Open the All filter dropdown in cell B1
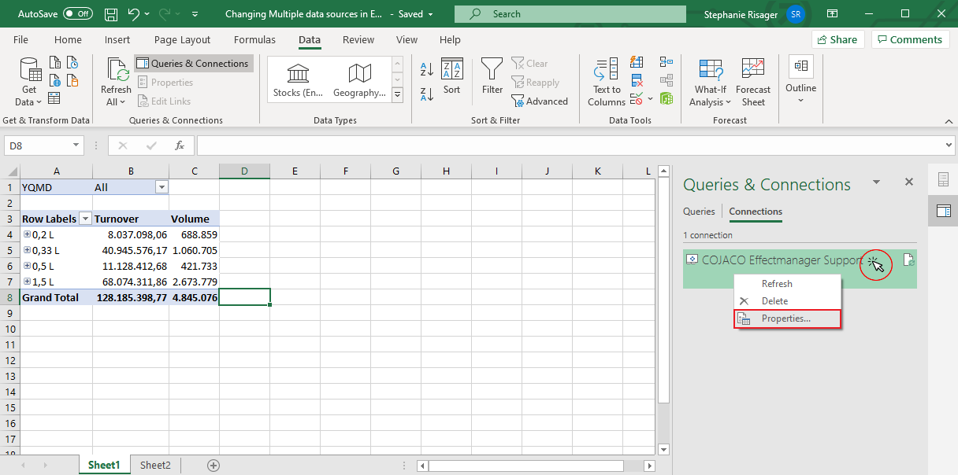 pyautogui.click(x=162, y=186)
